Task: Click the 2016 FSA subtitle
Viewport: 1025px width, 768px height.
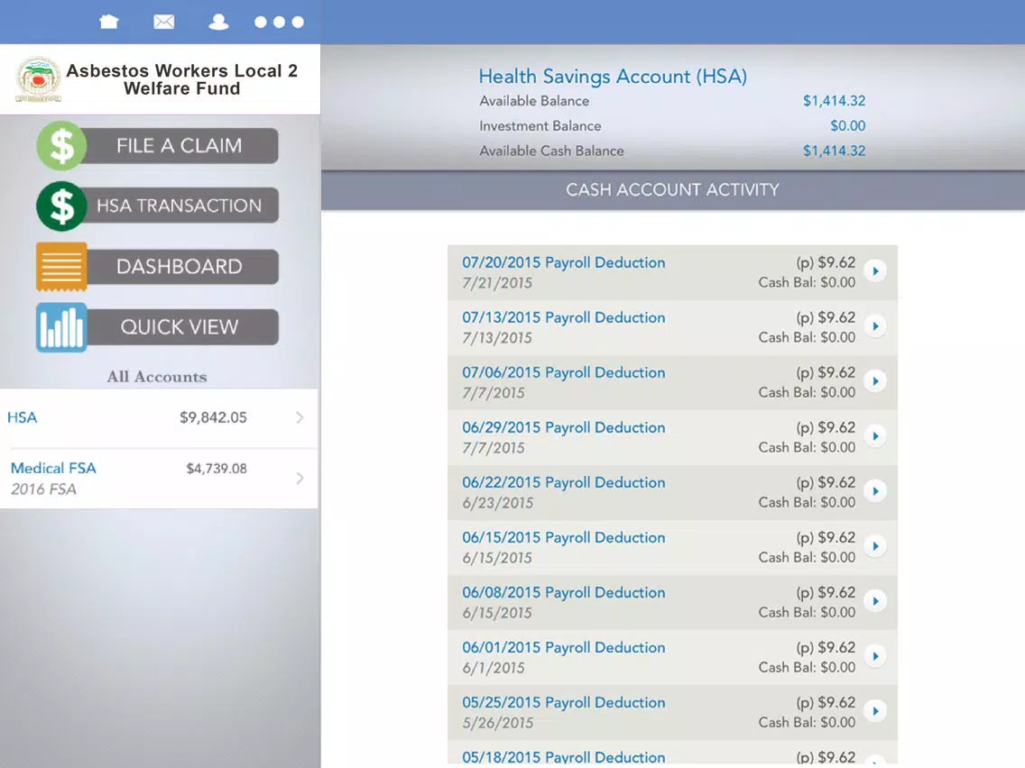Action: coord(43,489)
